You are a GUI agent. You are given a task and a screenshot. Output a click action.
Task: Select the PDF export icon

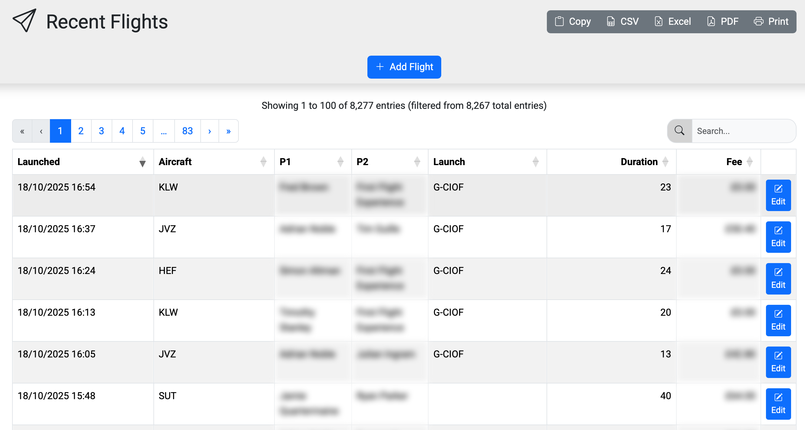[711, 21]
